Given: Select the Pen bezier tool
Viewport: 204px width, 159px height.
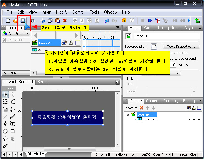Looking at the screenshot, I should [5, 124].
